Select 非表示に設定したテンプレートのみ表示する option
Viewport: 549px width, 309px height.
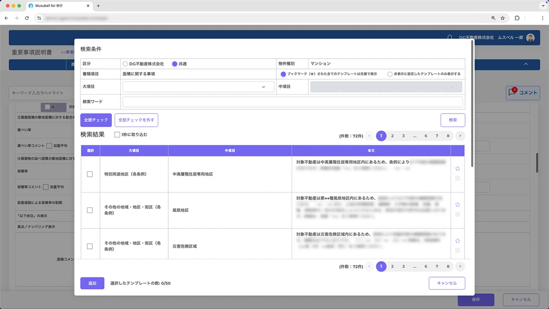pos(390,74)
